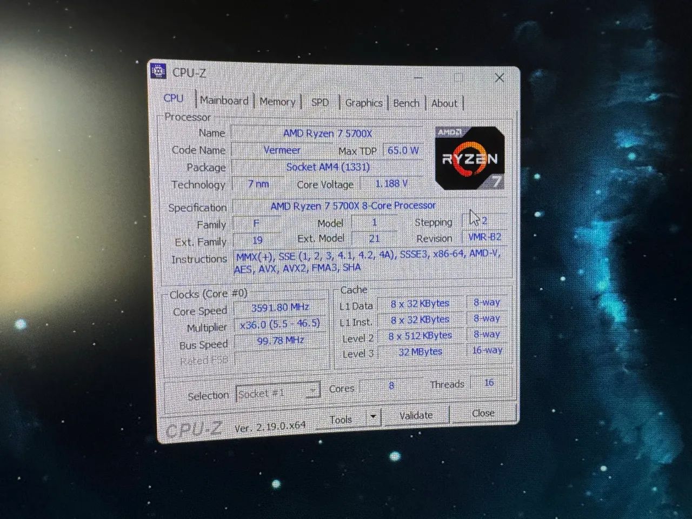Click the Max TDP value 65.0 W
The image size is (692, 519).
(x=403, y=150)
